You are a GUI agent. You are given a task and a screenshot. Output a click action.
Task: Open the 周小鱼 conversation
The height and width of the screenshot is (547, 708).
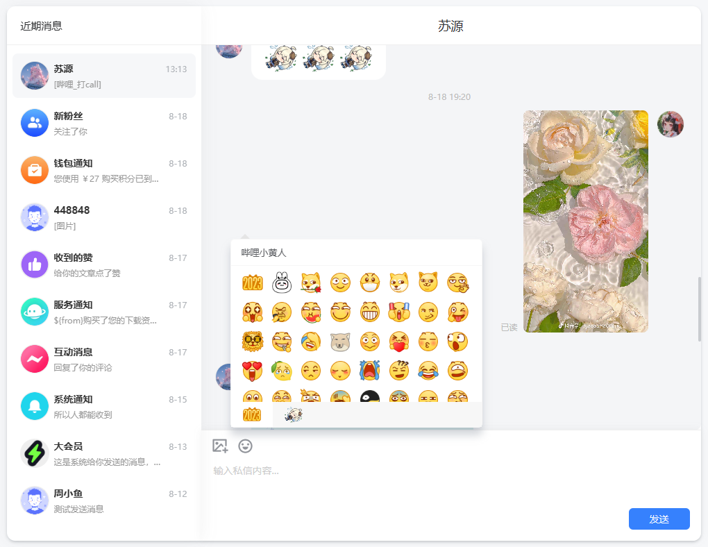pos(104,500)
